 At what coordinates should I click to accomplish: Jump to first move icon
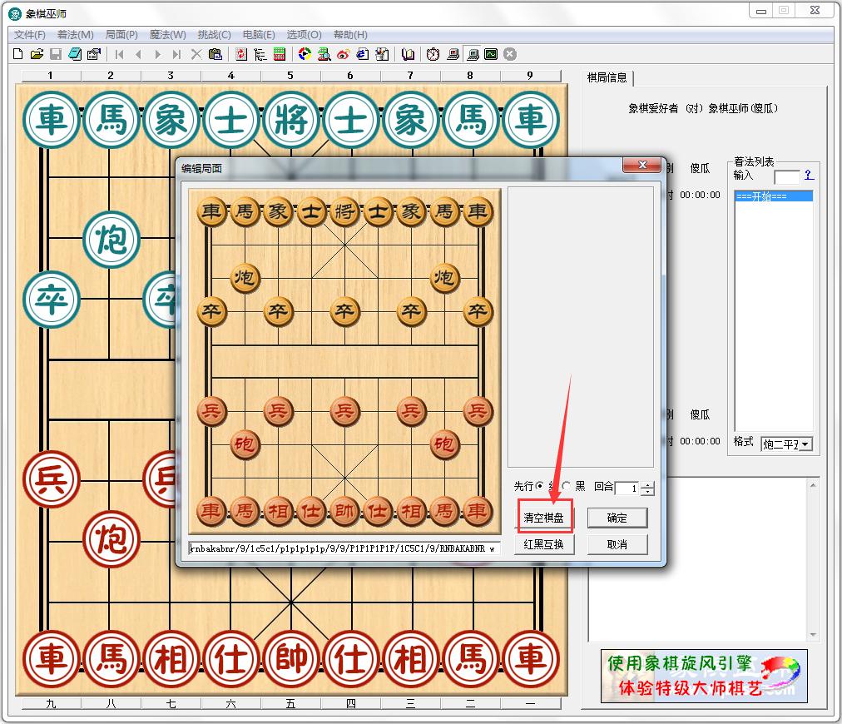pyautogui.click(x=120, y=54)
